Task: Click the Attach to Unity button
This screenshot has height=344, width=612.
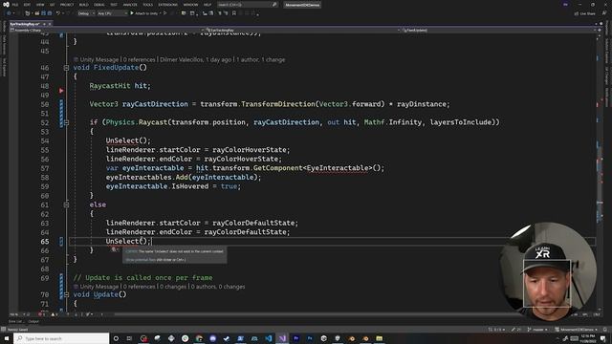Action: 144,13
